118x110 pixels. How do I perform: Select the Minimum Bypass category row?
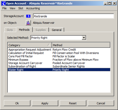pos(59,60)
